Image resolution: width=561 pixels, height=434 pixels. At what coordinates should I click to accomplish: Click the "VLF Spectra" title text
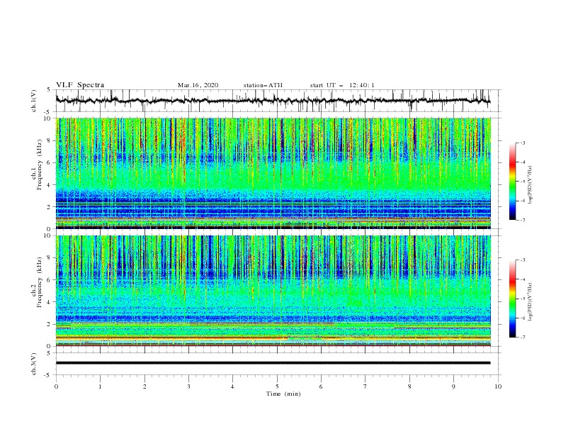(80, 85)
